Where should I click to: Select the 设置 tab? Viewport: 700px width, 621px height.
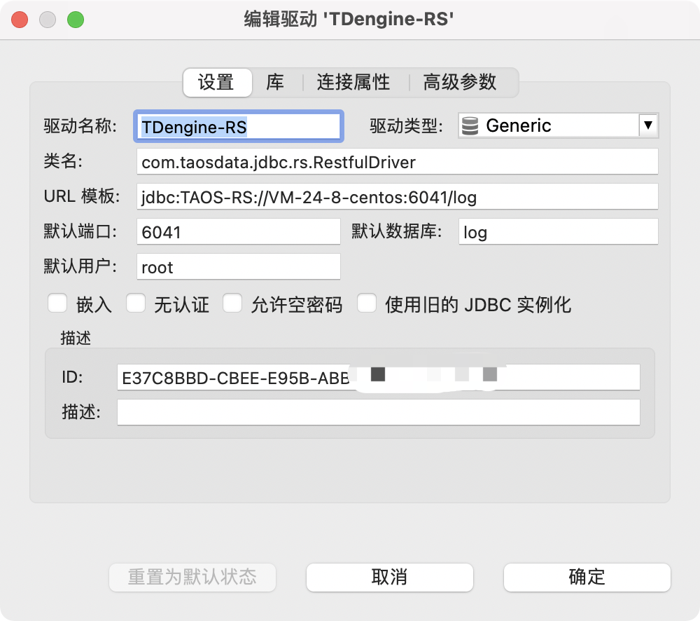click(217, 82)
